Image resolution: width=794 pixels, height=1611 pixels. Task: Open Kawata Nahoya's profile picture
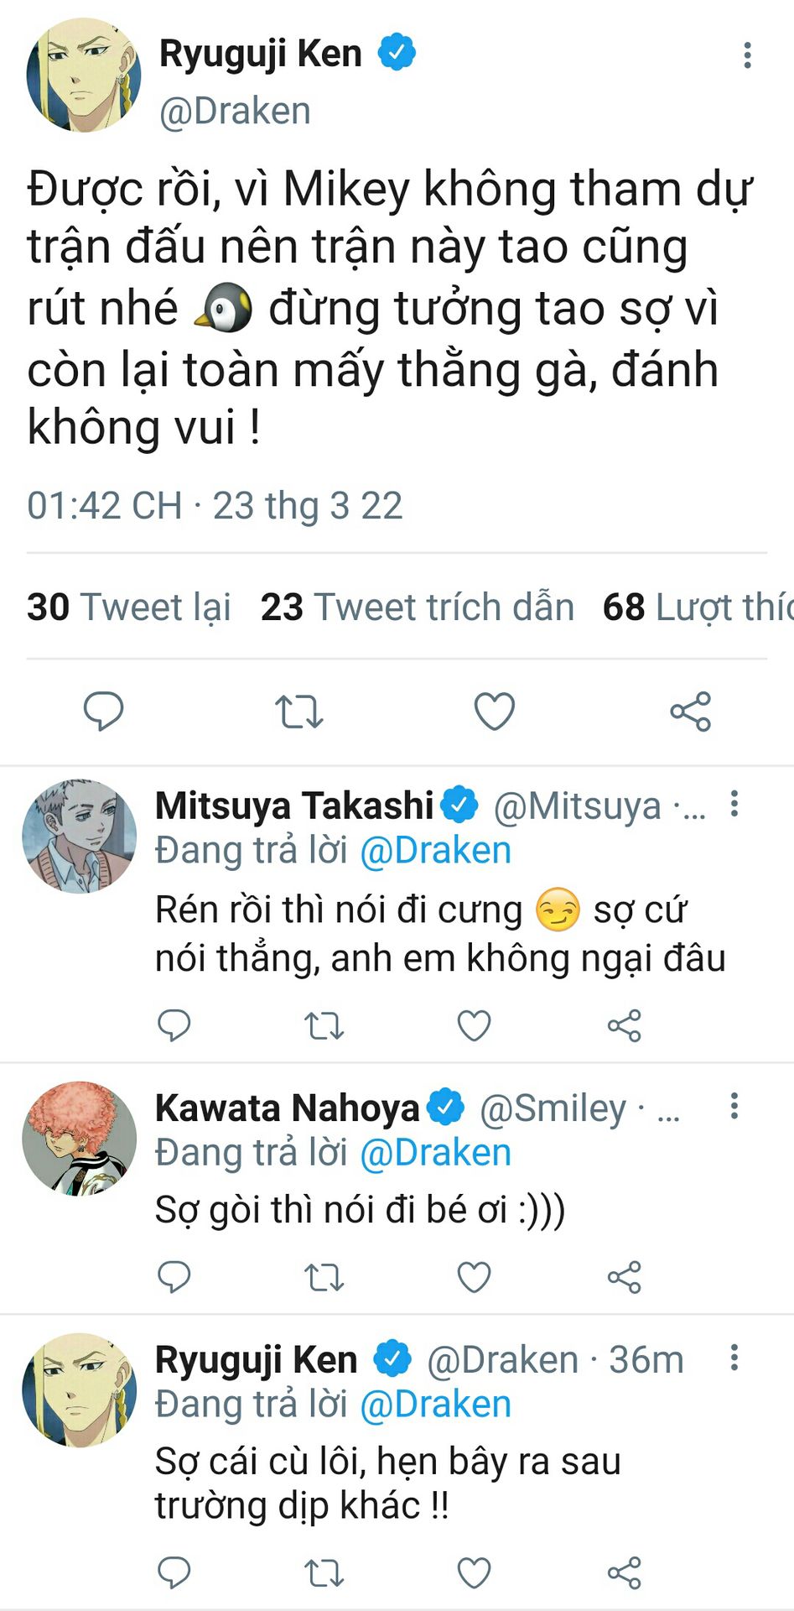click(x=80, y=1138)
